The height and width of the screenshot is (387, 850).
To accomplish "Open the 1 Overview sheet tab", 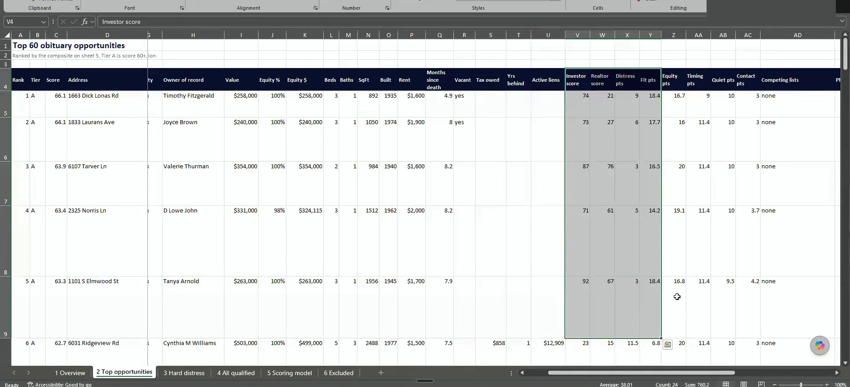I will (70, 373).
